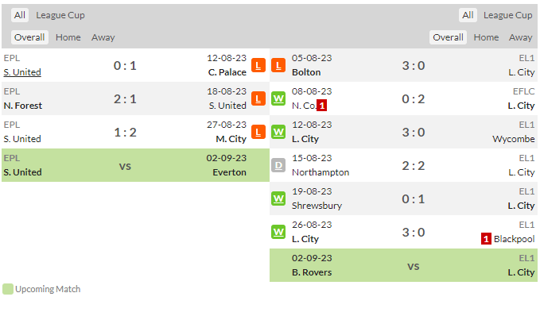This screenshot has width=540, height=316.
Task: Click red card indicator beside Blackpool
Action: tap(486, 239)
